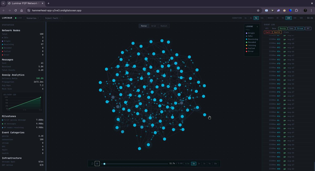
Task: Click the event log row #22
Action: pos(288,39)
